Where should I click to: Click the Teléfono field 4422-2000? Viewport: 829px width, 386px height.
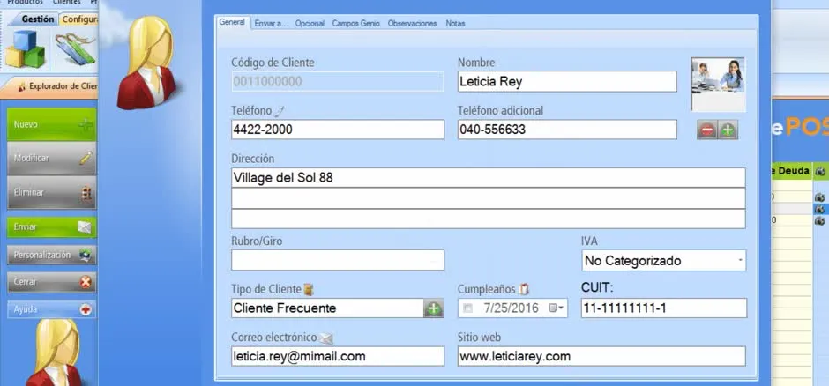(x=338, y=130)
